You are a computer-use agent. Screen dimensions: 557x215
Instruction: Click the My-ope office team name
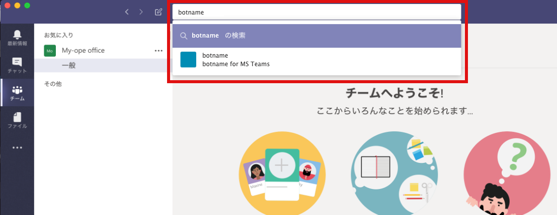point(83,51)
